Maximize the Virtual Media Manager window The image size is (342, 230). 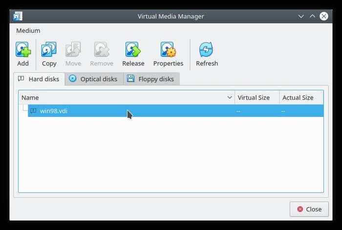312,16
